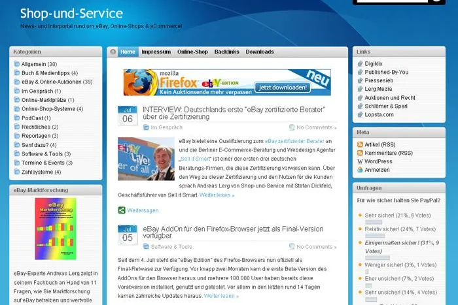Follow the eBay zertifizierter Berater link
This screenshot has height=305, width=458.
[294, 141]
